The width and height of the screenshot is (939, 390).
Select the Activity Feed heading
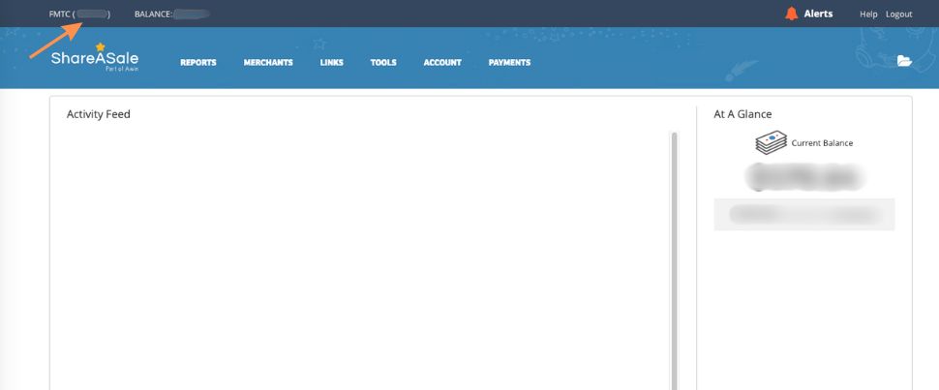click(x=99, y=114)
